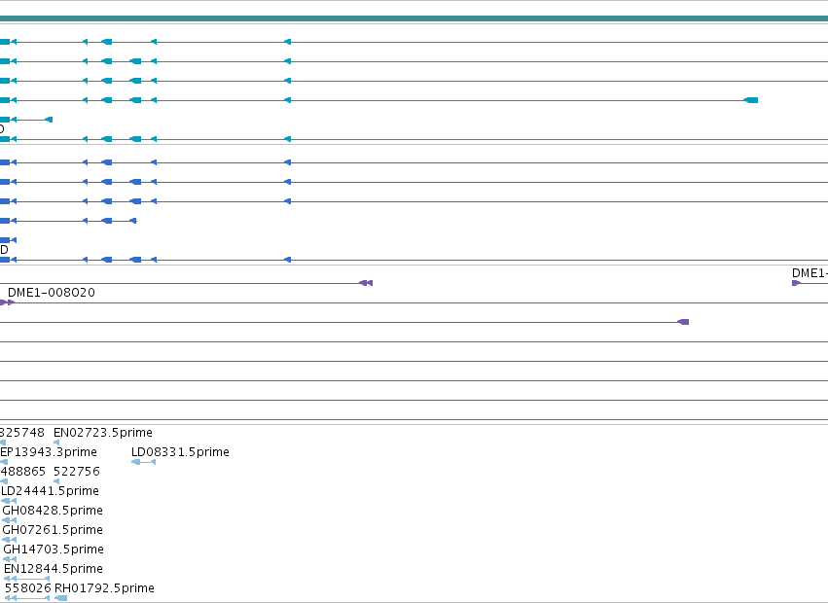Select the short teal transcript below four long ones
Image resolution: width=828 pixels, height=603 pixels.
coord(26,120)
